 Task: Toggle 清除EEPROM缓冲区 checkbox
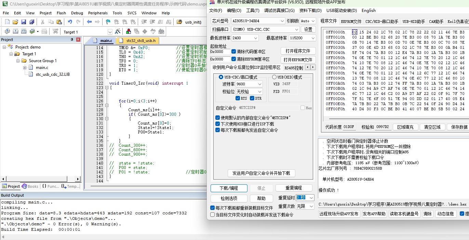pyautogui.click(x=234, y=59)
